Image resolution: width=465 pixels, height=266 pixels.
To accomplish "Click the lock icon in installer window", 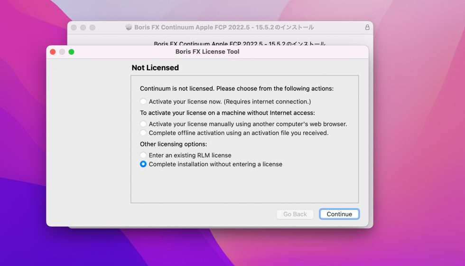I will click(367, 28).
